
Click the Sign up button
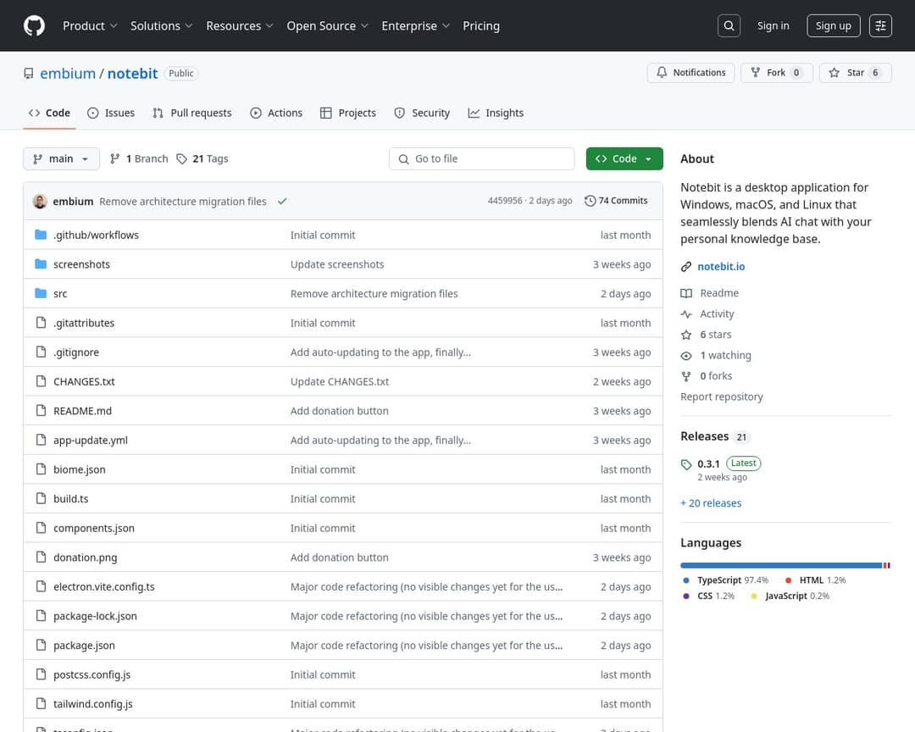(x=834, y=25)
